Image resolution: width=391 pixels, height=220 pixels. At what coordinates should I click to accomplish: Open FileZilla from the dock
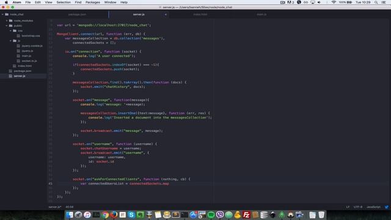(246, 215)
